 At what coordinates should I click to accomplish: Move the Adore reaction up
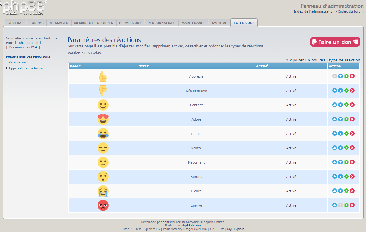pos(335,119)
